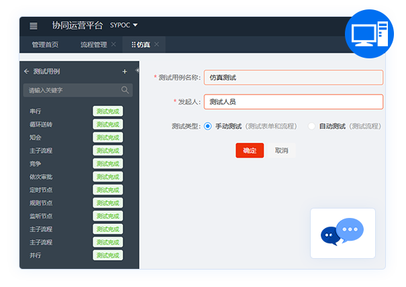Collapse the left test case panel
Viewport: 406px width, 287px height.
point(137,70)
